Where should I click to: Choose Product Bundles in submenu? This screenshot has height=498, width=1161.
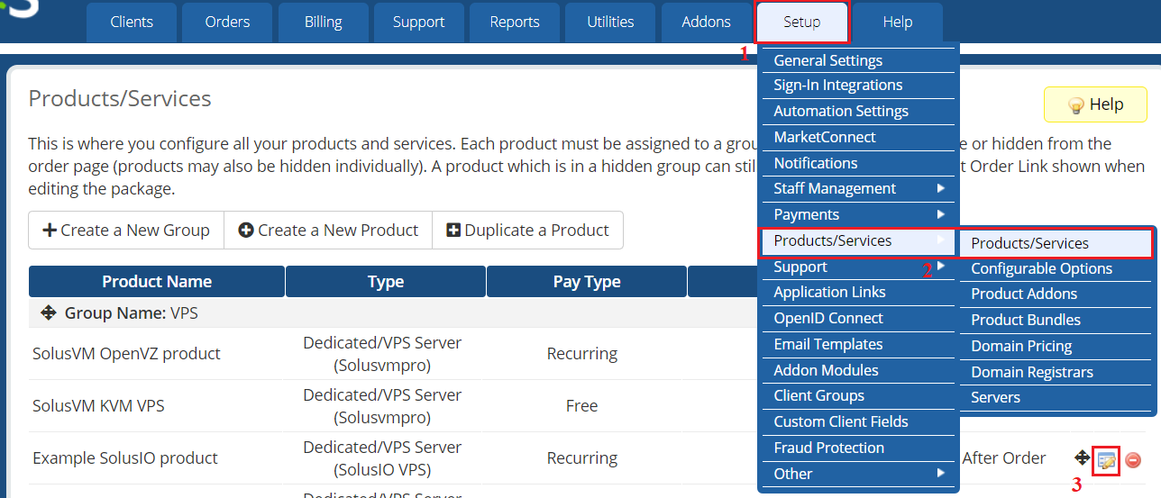(1056, 320)
